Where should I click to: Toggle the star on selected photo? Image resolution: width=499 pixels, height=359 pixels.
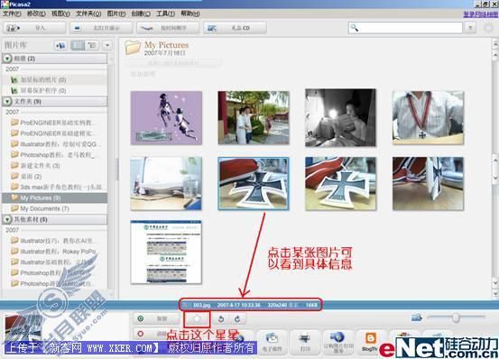[x=197, y=318]
